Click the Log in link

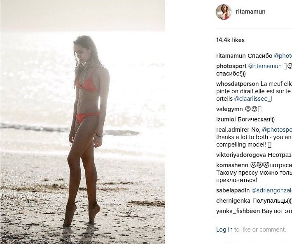point(224,230)
